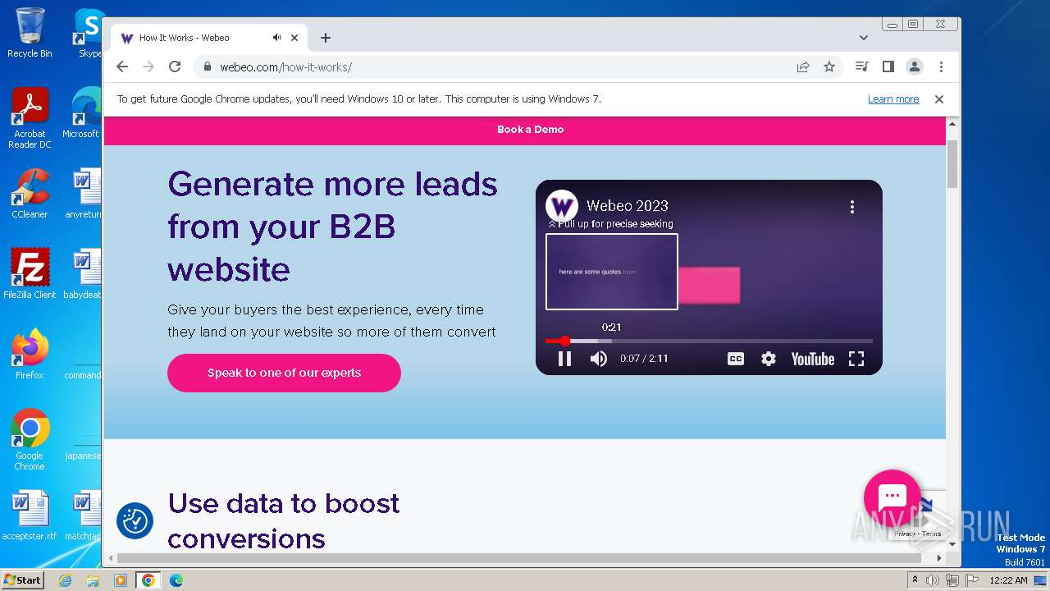The width and height of the screenshot is (1050, 591).
Task: Seek on the video progress bar
Action: [x=710, y=341]
